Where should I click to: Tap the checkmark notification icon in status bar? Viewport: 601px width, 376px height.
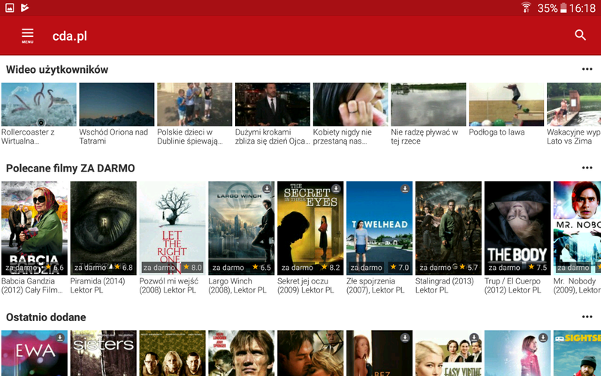point(25,8)
